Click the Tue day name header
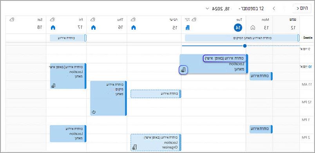 [x=240, y=20]
